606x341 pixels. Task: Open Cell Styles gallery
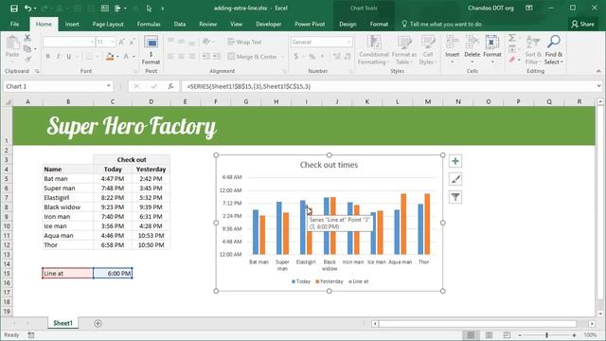point(428,50)
